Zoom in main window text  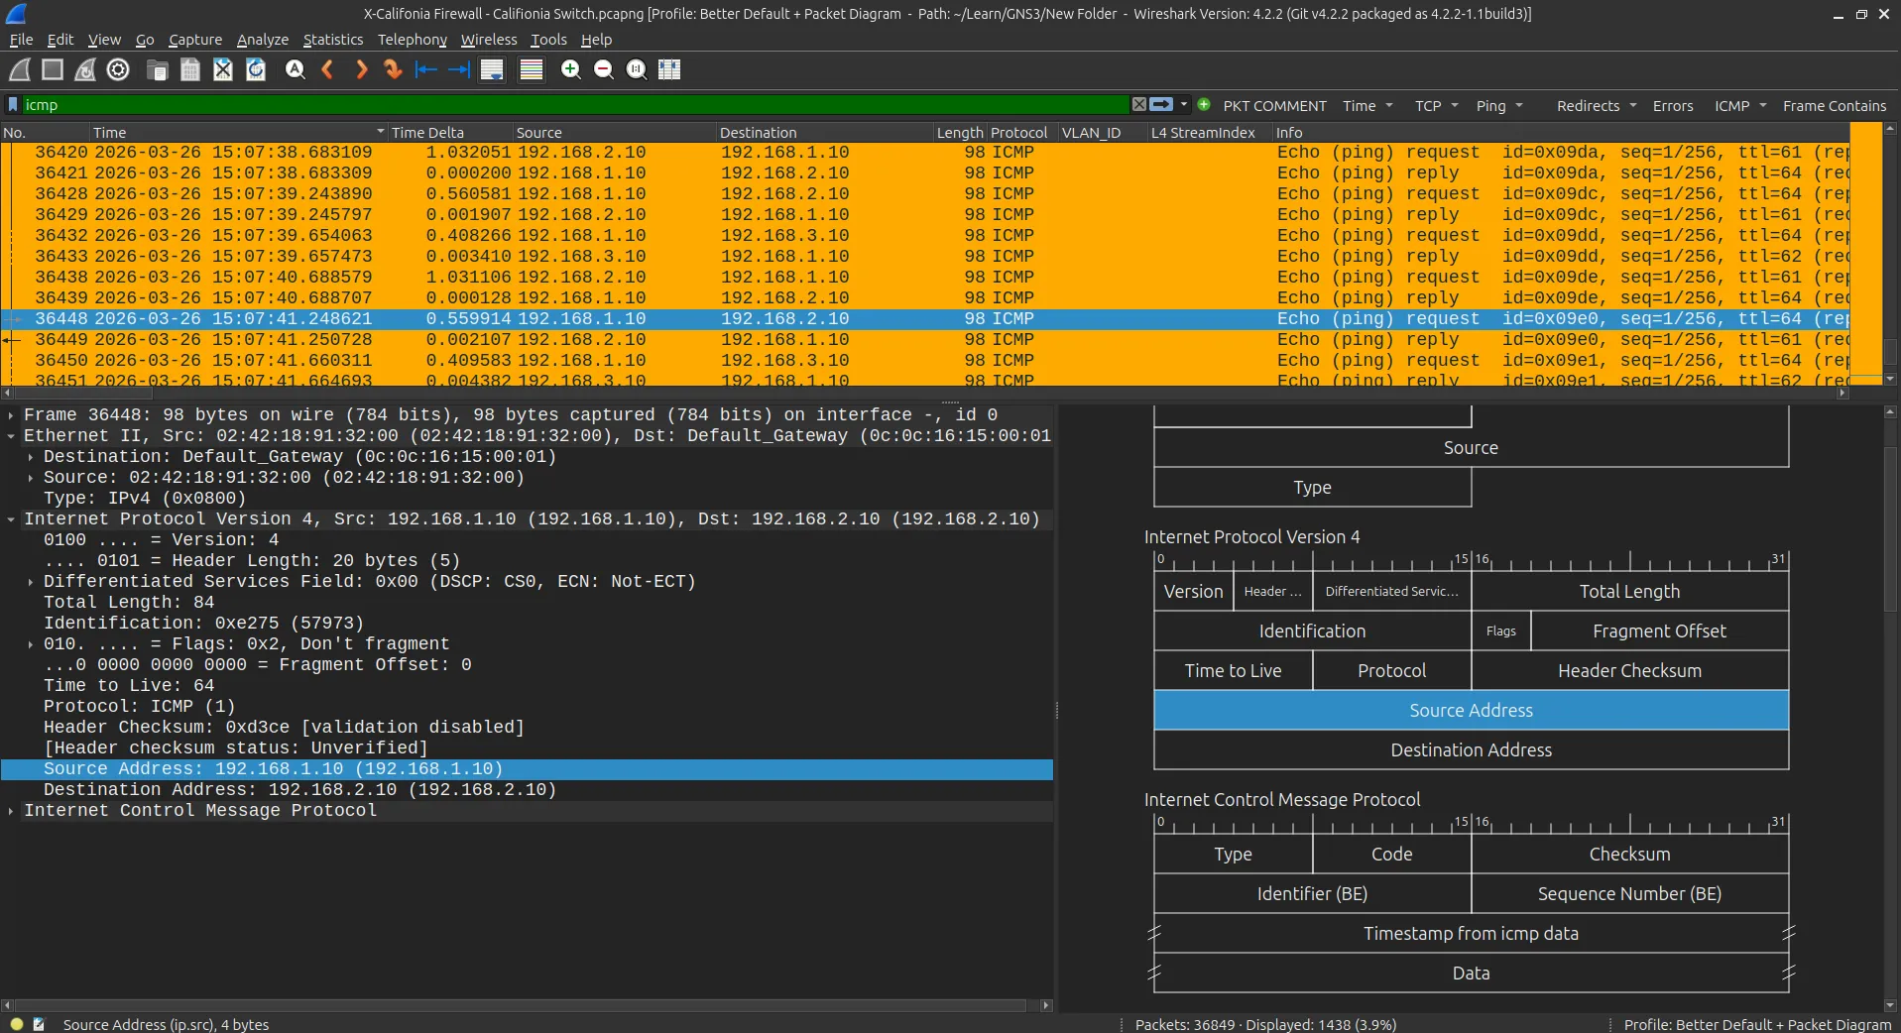click(x=570, y=69)
